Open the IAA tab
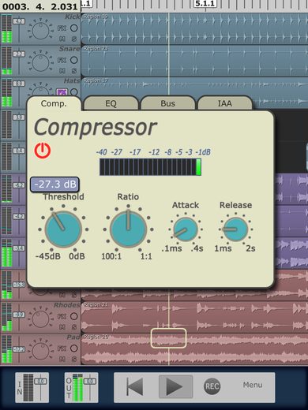 (225, 103)
